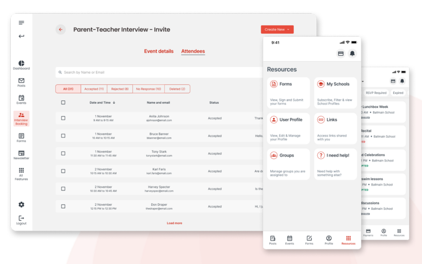Filter by Accepted (11) tab
The height and width of the screenshot is (264, 422).
(x=94, y=89)
